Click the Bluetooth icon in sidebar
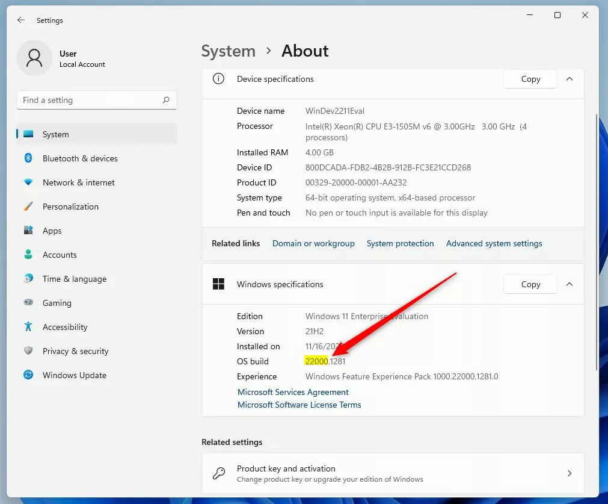The width and height of the screenshot is (608, 504). coord(28,158)
